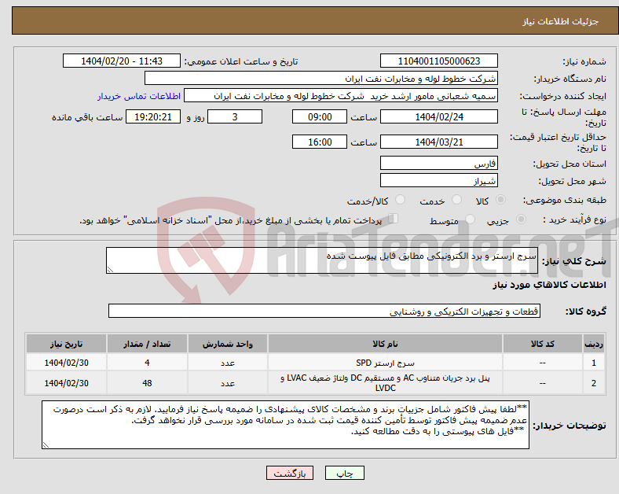
Task: Click the delivery province field فارس
Action: coord(438,163)
